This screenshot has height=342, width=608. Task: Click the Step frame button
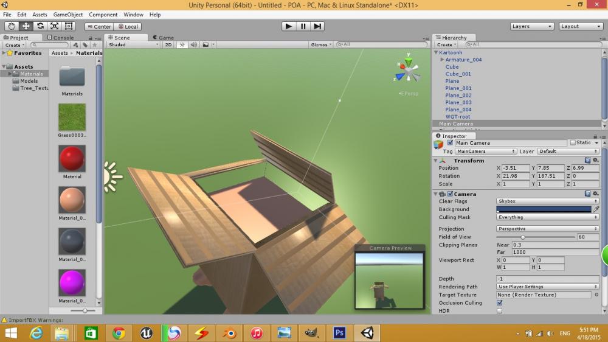pyautogui.click(x=317, y=26)
